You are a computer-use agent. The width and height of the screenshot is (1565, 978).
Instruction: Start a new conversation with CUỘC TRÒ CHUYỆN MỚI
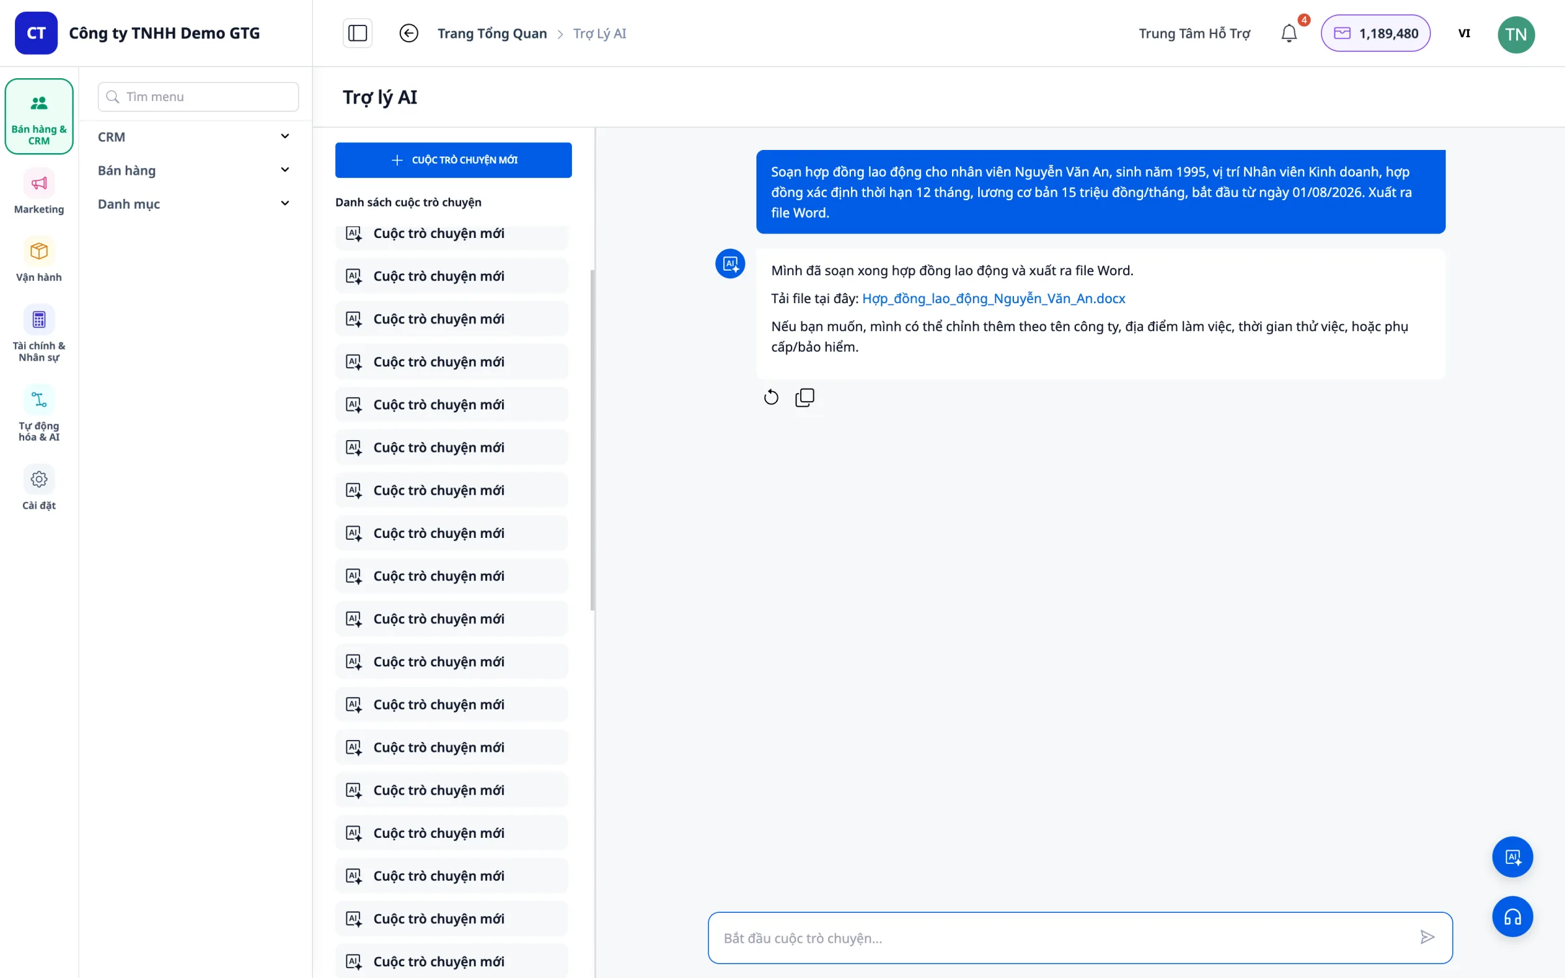pyautogui.click(x=453, y=160)
